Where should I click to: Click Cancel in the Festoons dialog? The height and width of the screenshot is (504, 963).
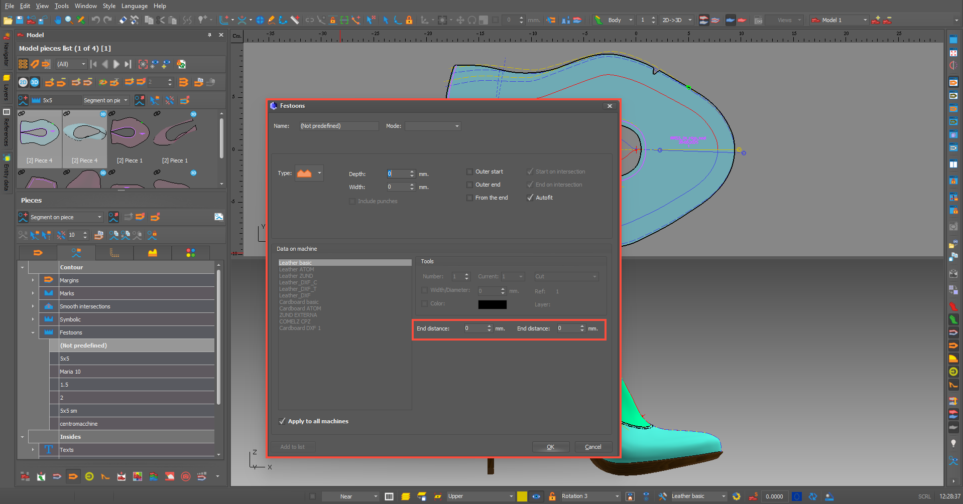[593, 447]
